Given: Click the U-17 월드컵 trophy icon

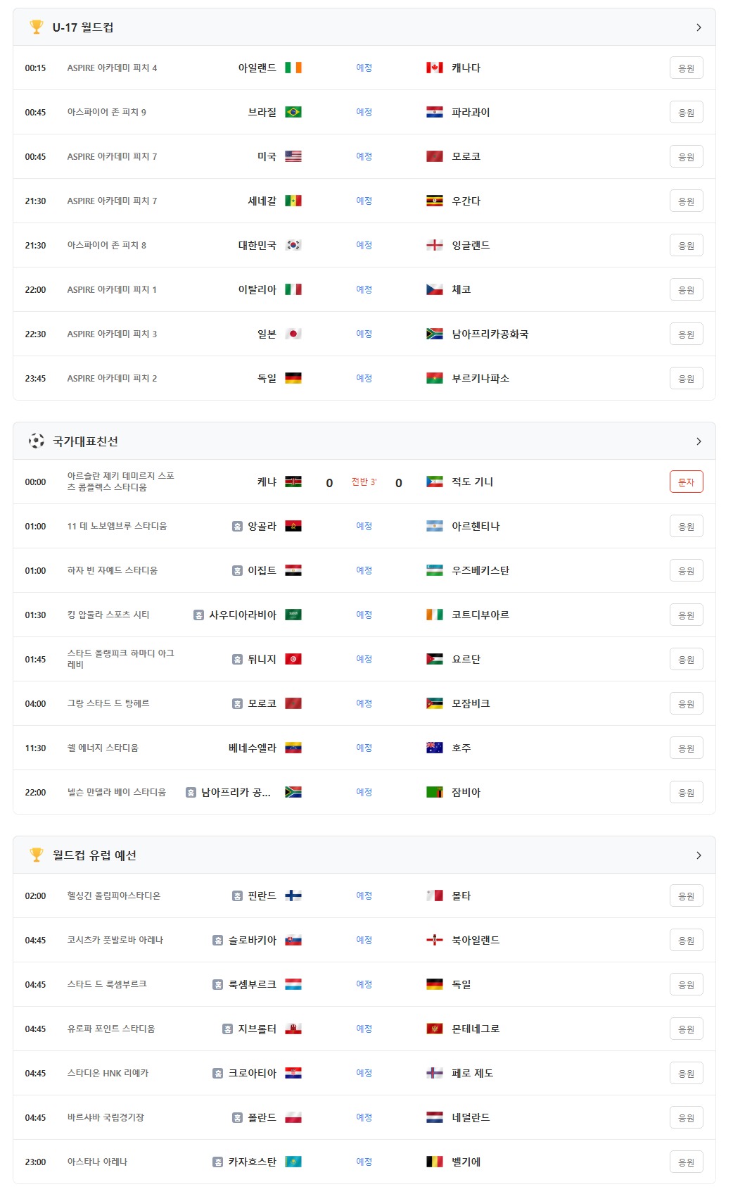Looking at the screenshot, I should 37,27.
